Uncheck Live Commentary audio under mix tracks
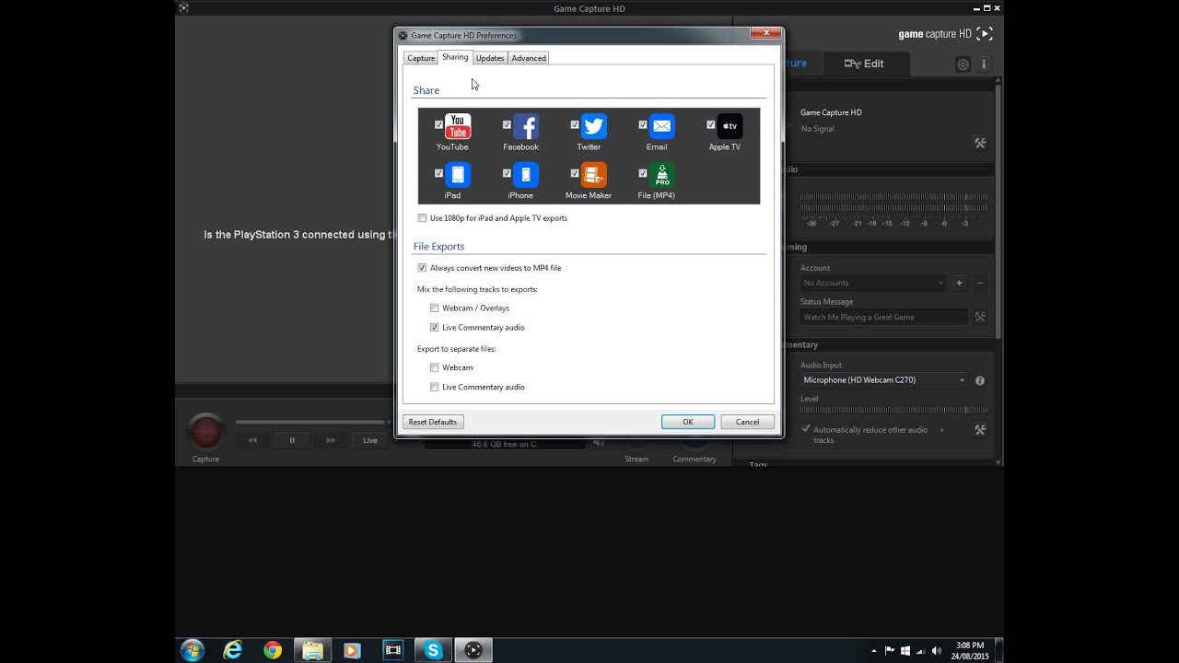1179x663 pixels. point(435,328)
